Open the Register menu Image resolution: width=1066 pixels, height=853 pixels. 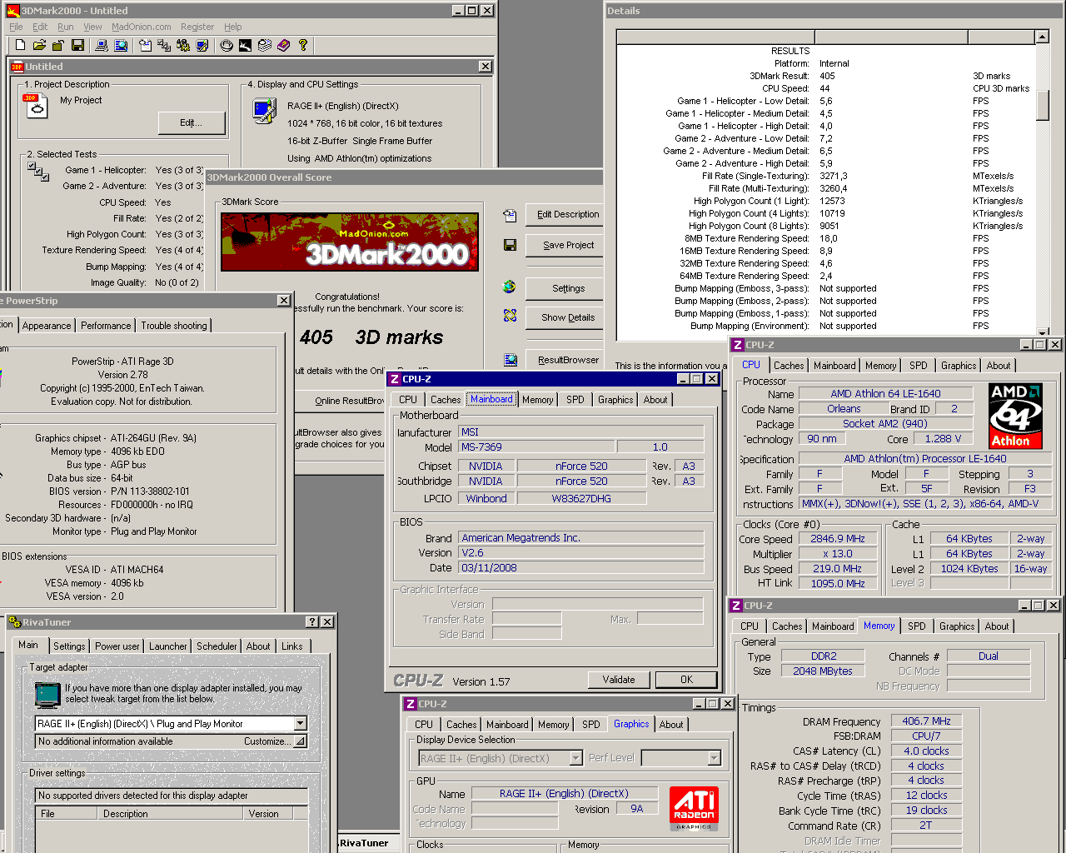click(x=197, y=27)
